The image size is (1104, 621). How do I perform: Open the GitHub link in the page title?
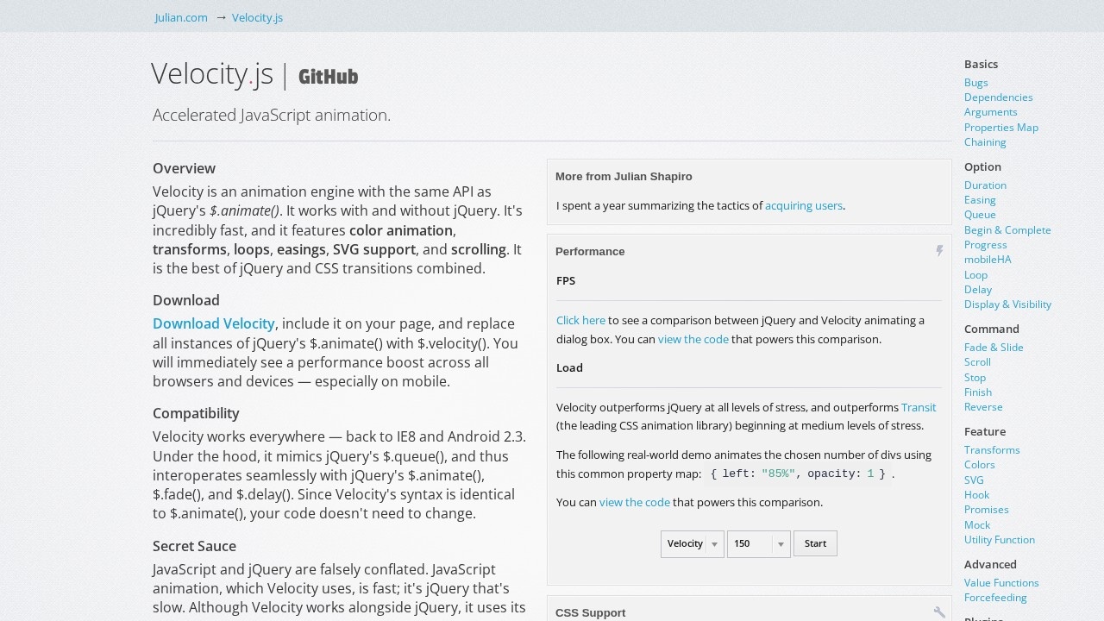point(328,77)
